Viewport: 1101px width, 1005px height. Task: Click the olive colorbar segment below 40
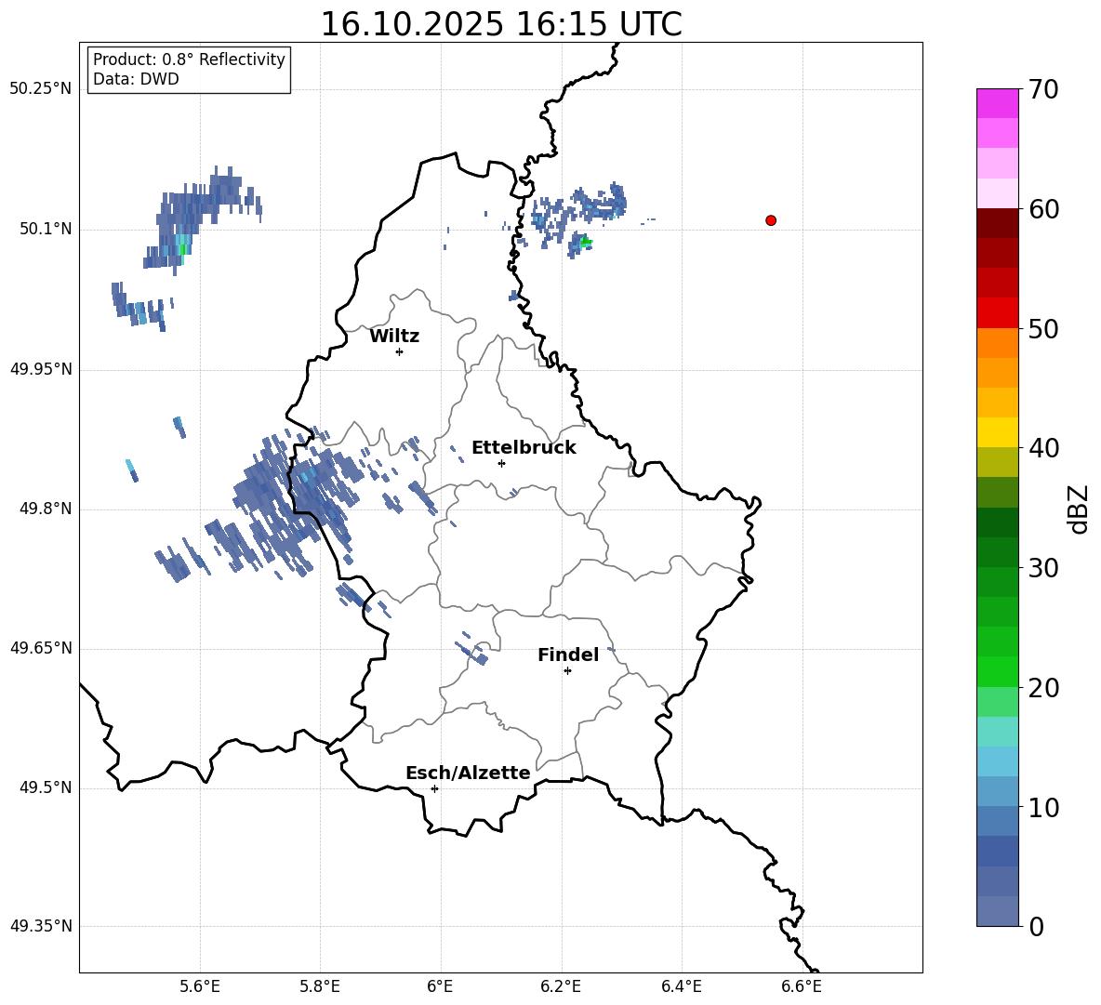click(997, 462)
